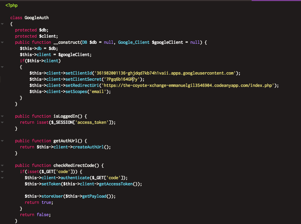
Task: Collapse the __construct function fold arrow
Action: click(x=2, y=42)
